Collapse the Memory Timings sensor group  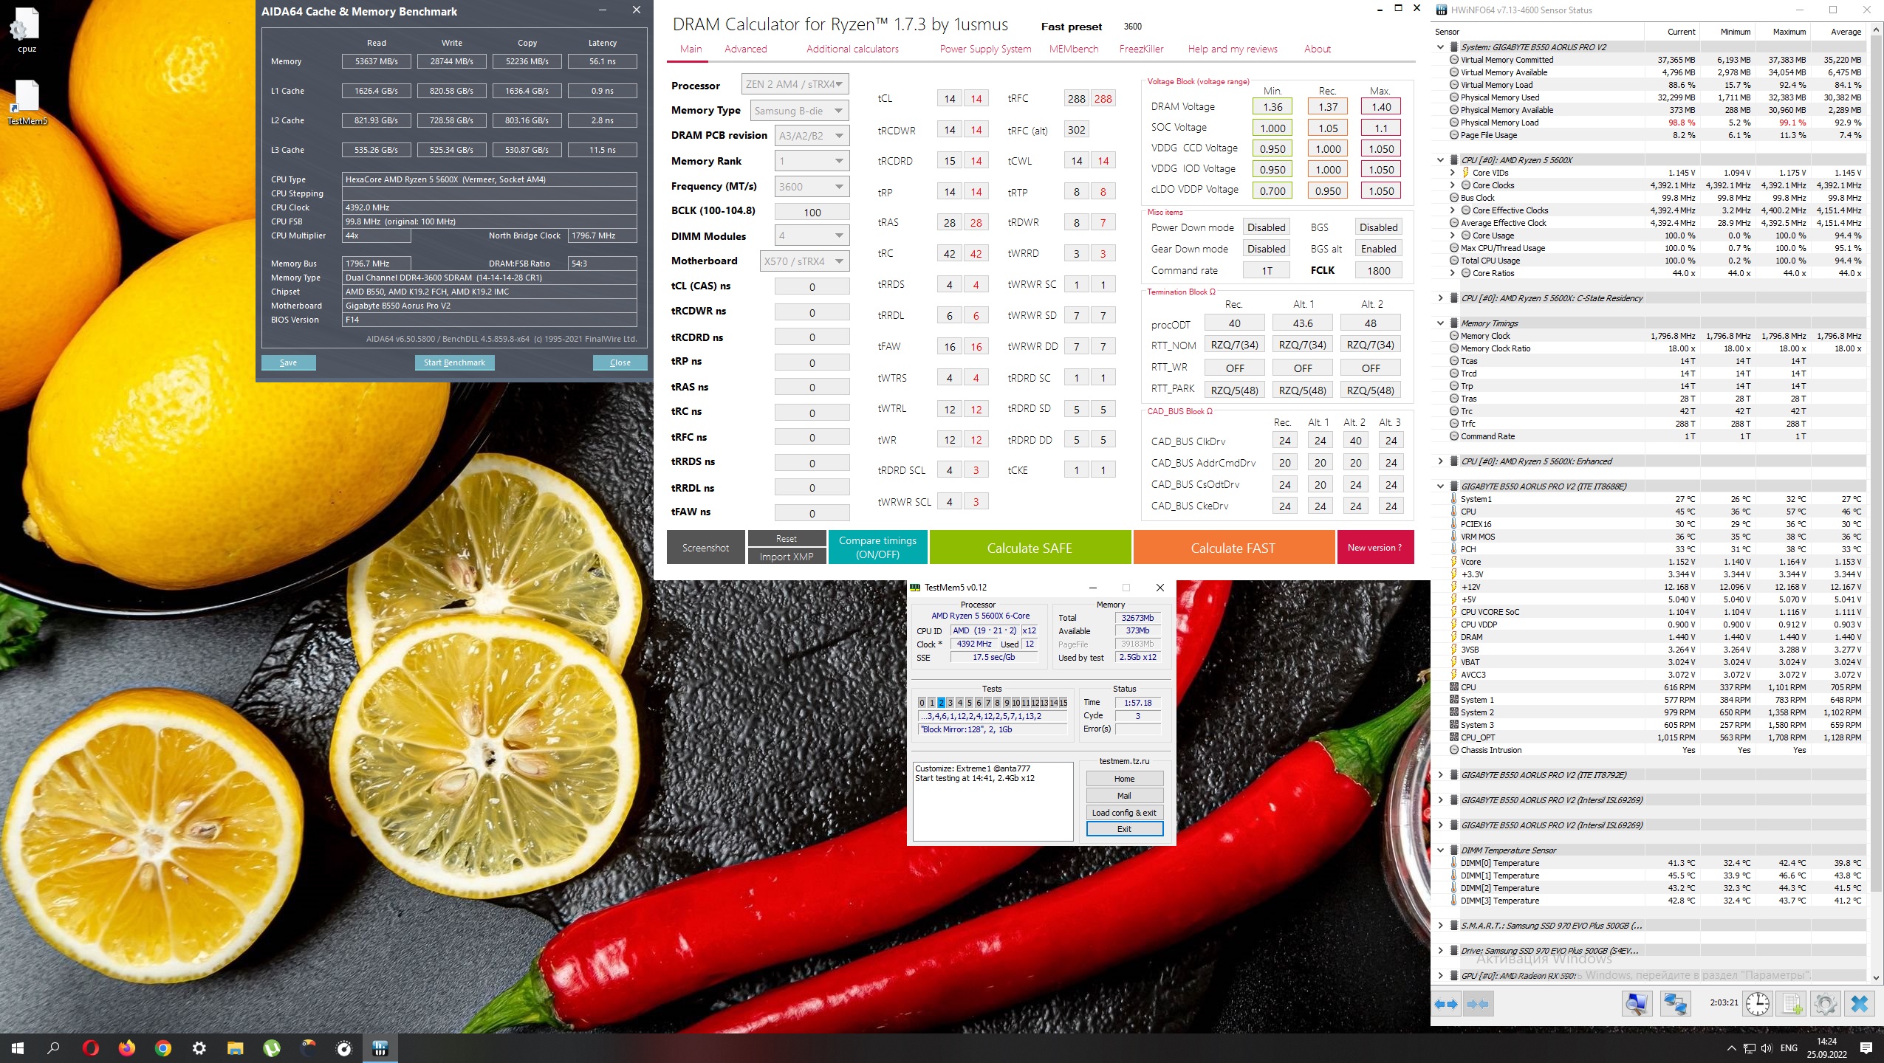(1440, 323)
